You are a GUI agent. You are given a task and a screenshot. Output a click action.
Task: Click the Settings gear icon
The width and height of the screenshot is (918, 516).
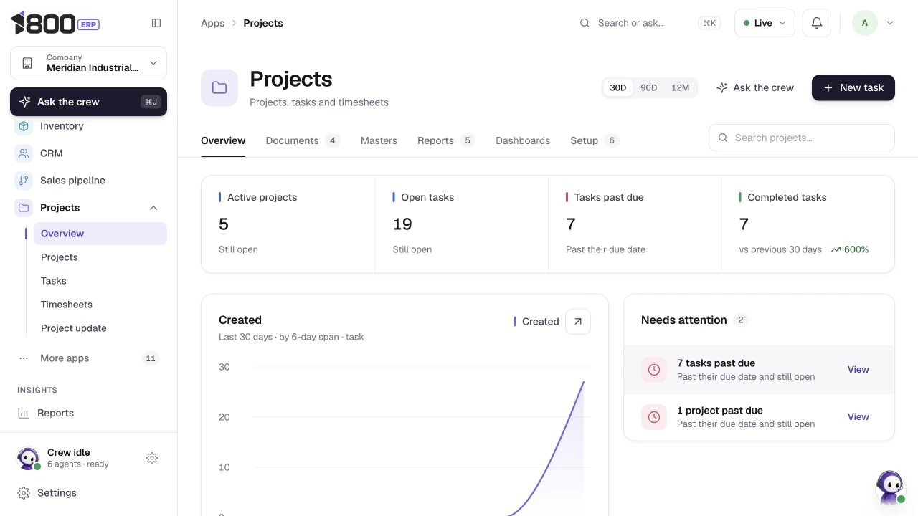pos(24,493)
